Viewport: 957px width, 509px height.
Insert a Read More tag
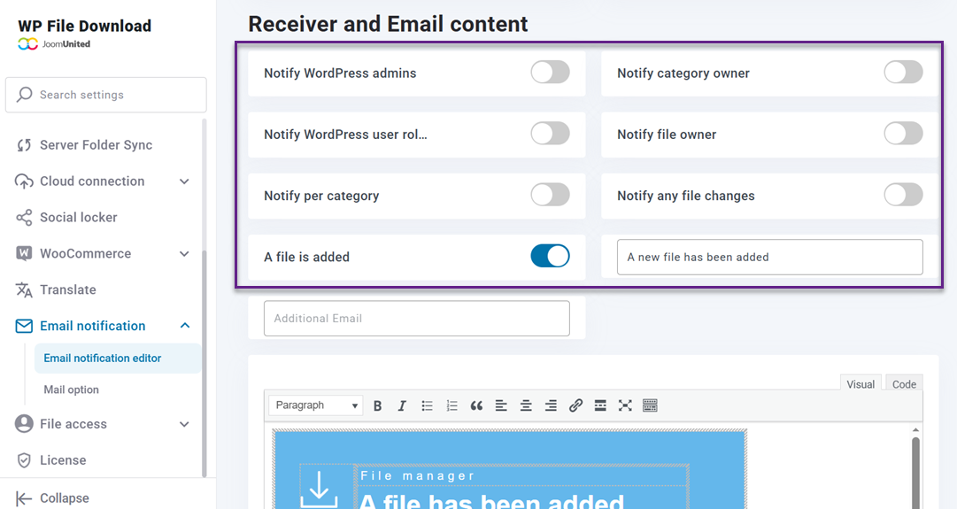[x=600, y=405]
